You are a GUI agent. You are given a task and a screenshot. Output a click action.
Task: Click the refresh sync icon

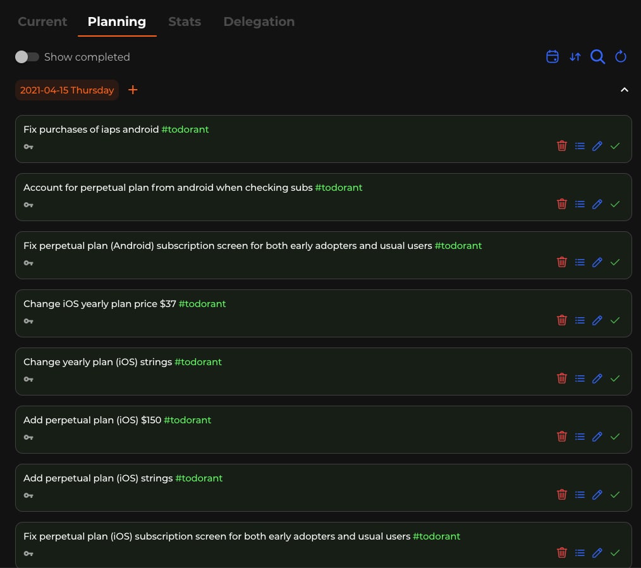(621, 56)
